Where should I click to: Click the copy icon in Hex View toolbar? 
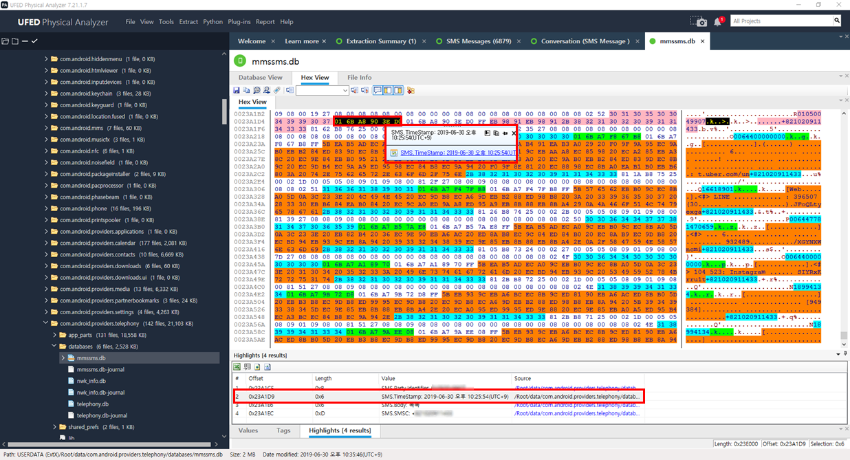pos(246,90)
